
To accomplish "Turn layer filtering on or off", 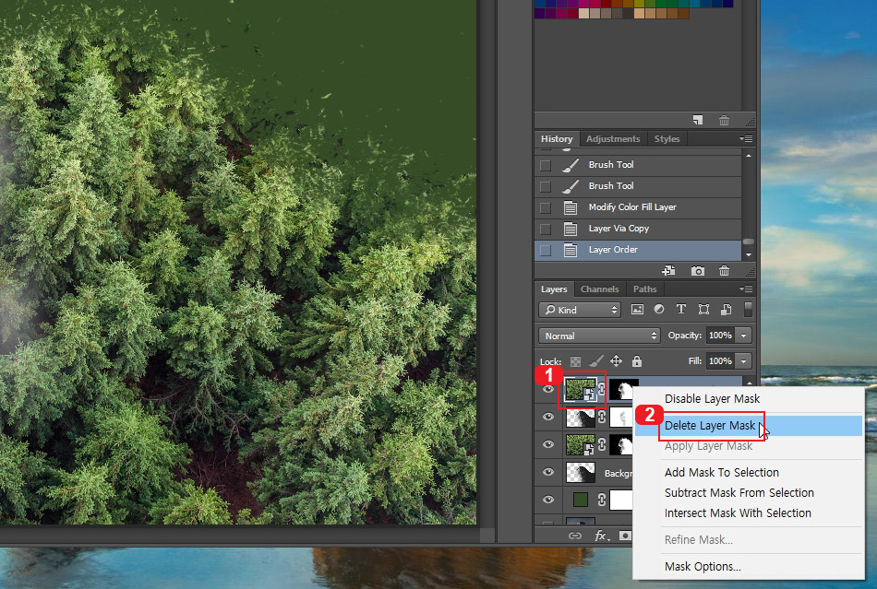I will click(748, 309).
